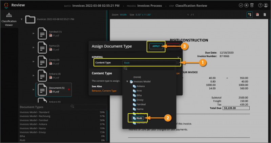Click the Invoice Number 87-9666 value

pyautogui.click(x=225, y=56)
